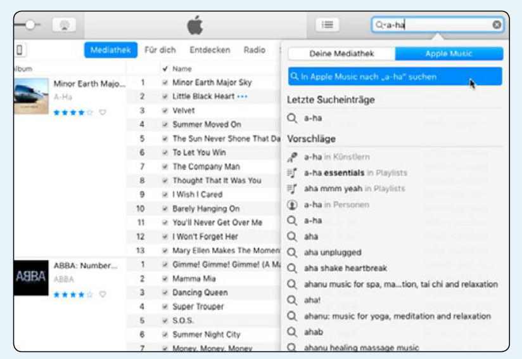This screenshot has width=522, height=359.
Task: Toggle the checkbox for To Let You Win
Action: [x=165, y=152]
